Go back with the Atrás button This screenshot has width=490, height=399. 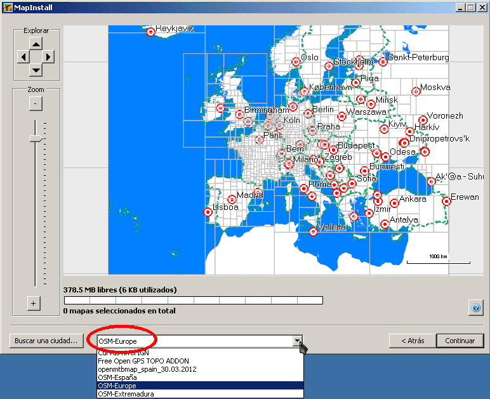(x=413, y=341)
